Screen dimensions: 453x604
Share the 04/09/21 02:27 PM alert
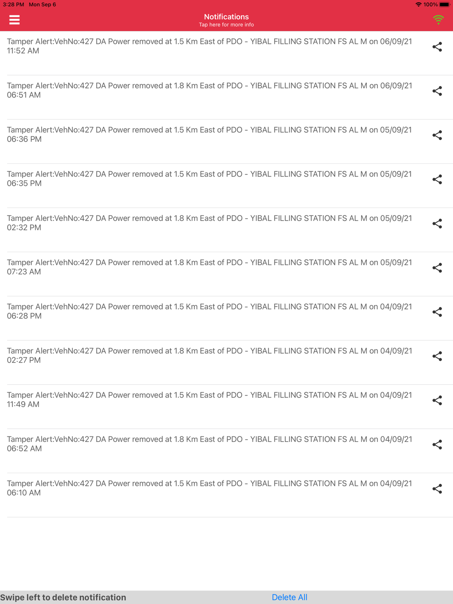point(437,356)
